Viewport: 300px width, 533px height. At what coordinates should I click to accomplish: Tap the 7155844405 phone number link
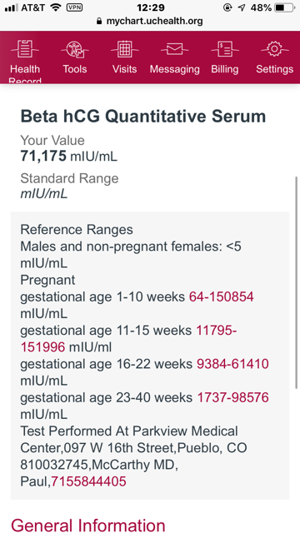[x=88, y=481]
